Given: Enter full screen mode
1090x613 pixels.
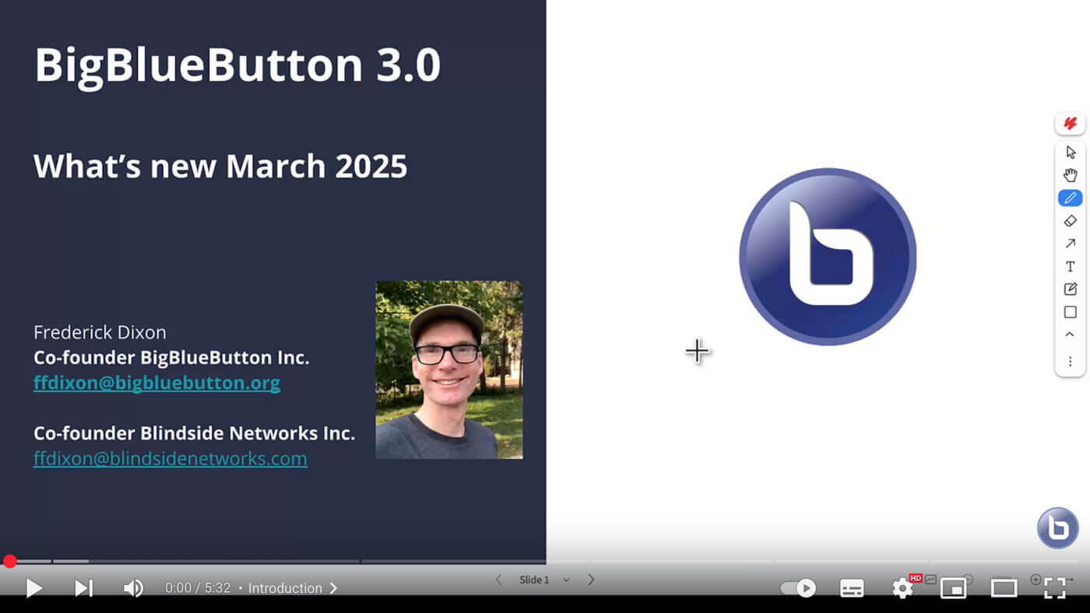Looking at the screenshot, I should 1054,588.
